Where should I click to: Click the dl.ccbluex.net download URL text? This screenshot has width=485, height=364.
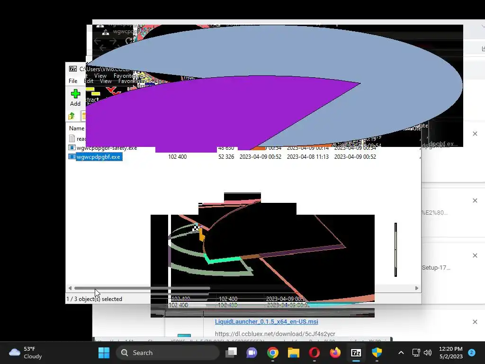pos(275,334)
